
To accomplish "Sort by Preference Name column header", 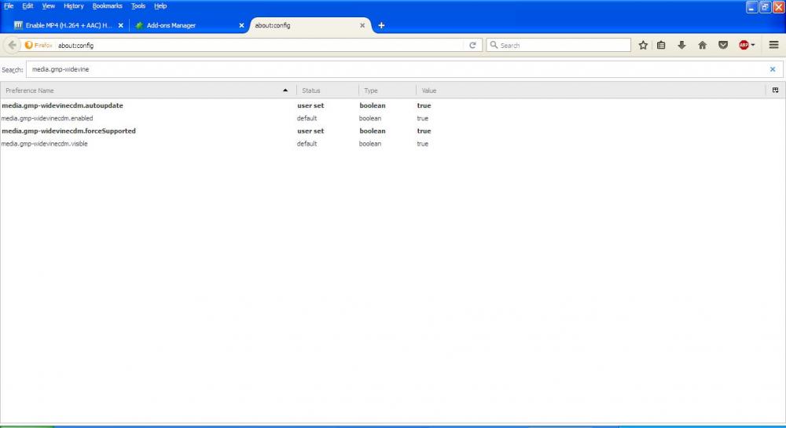I will coord(141,90).
